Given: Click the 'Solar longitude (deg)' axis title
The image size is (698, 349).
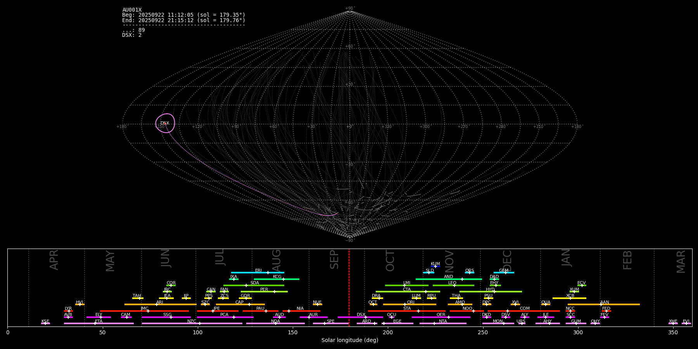Looking at the screenshot, I should point(350,340).
